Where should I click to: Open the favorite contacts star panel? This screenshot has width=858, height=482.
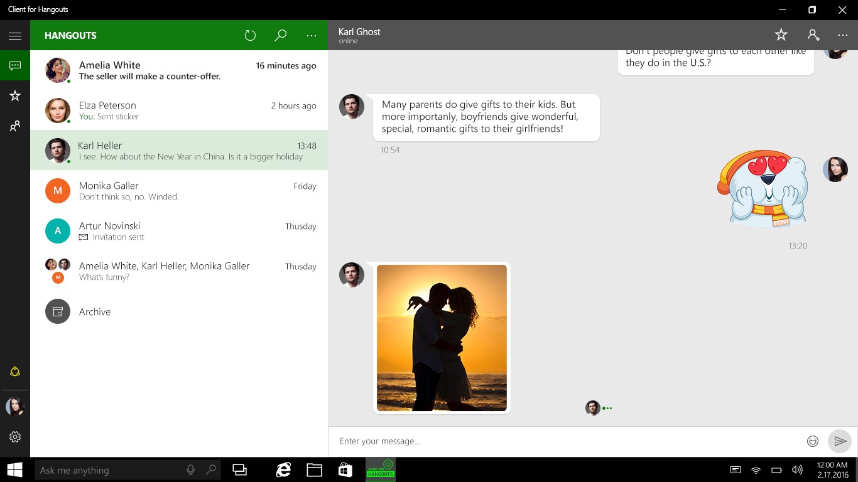coord(15,95)
